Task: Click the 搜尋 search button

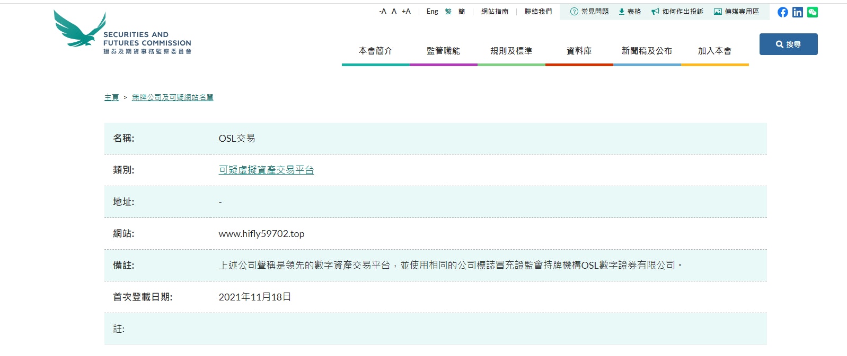Action: (788, 44)
